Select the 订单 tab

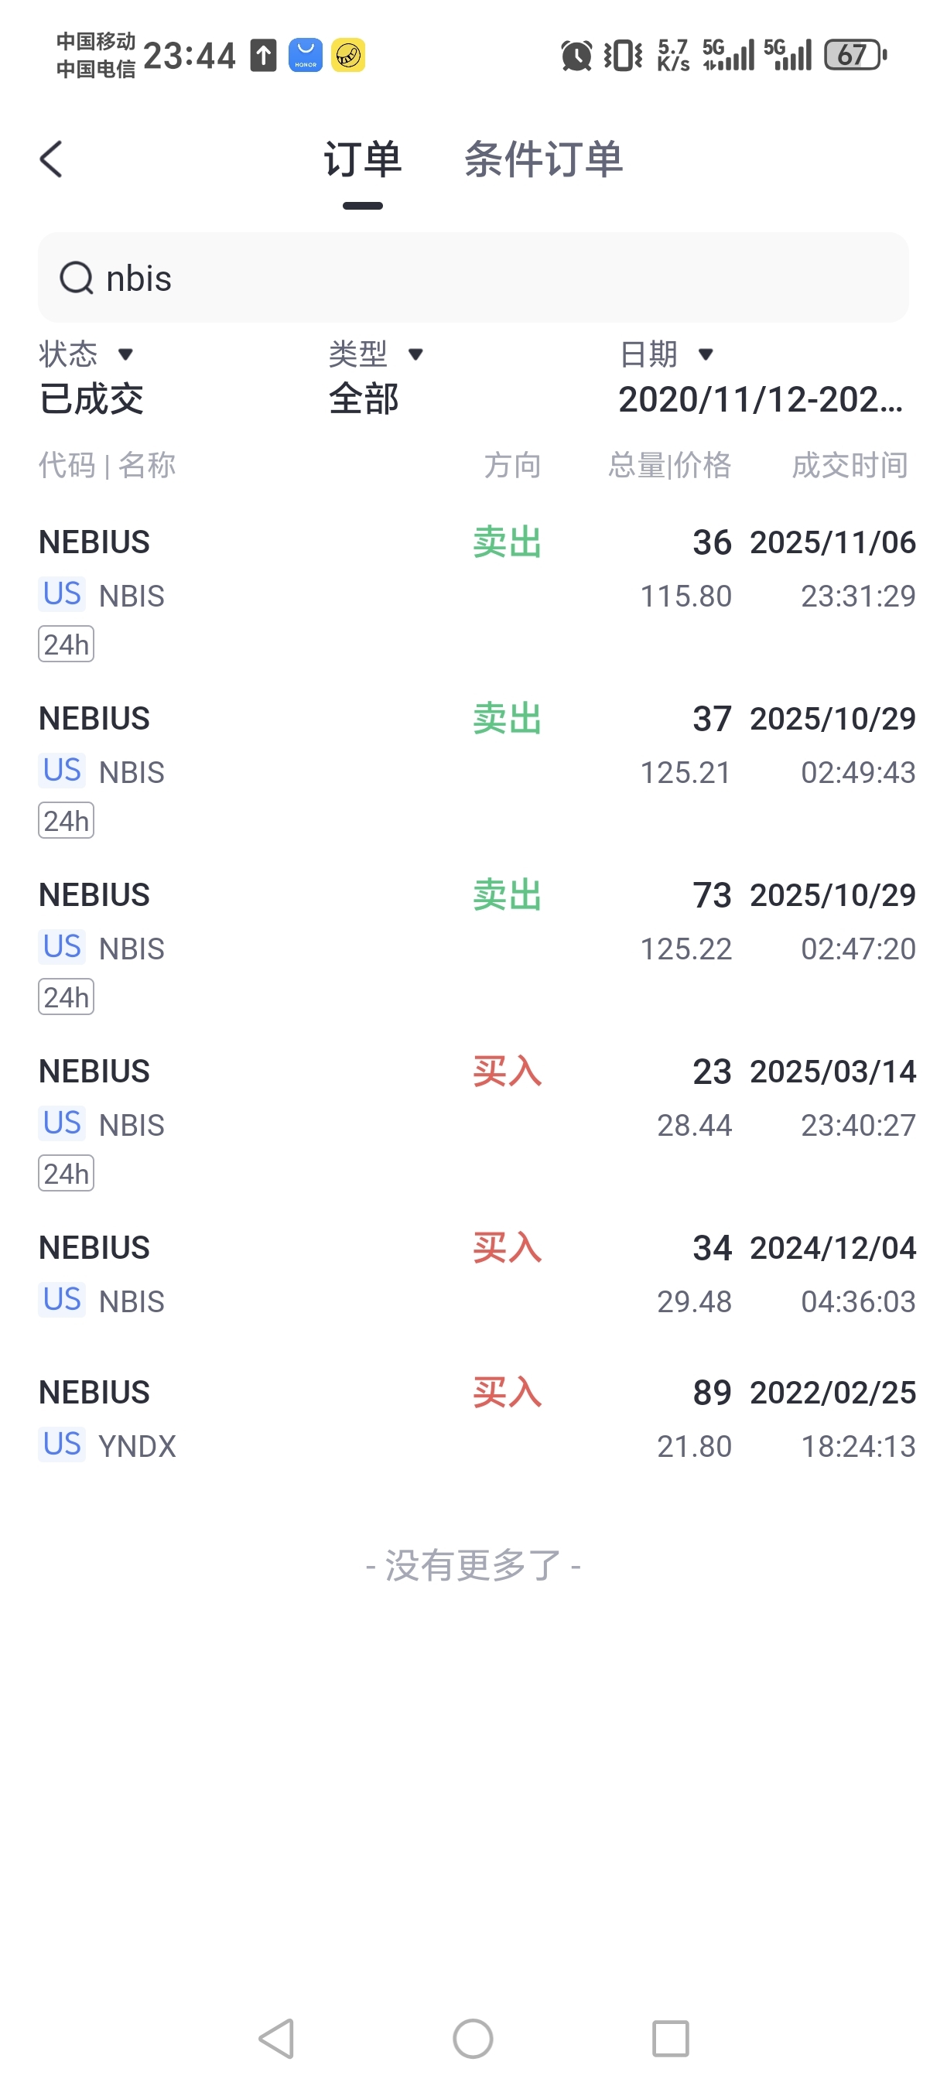362,159
